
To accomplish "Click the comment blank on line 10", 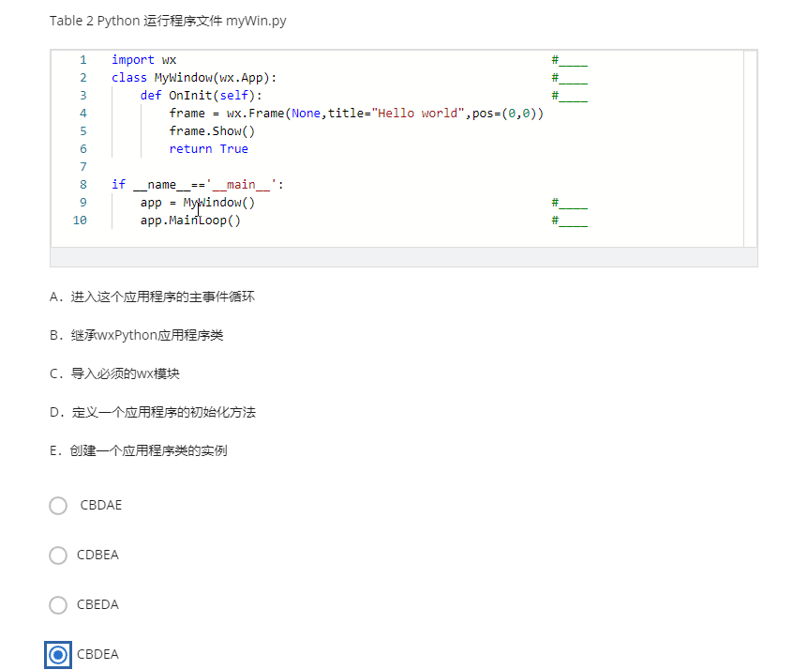I will [x=569, y=221].
